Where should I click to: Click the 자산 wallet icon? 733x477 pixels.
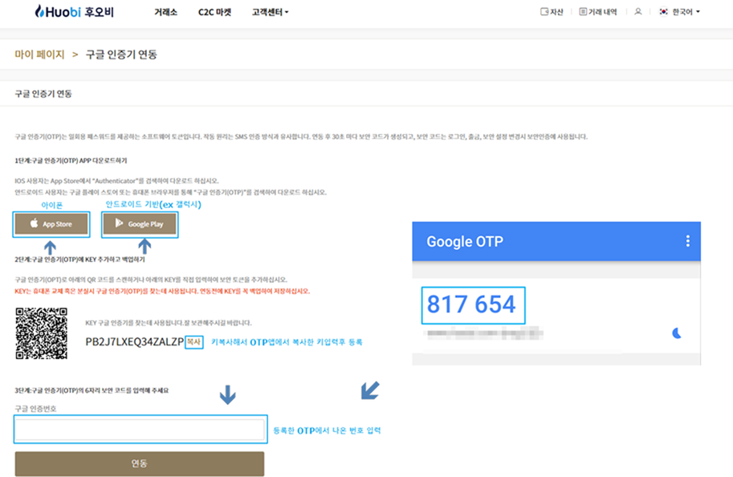click(x=544, y=12)
